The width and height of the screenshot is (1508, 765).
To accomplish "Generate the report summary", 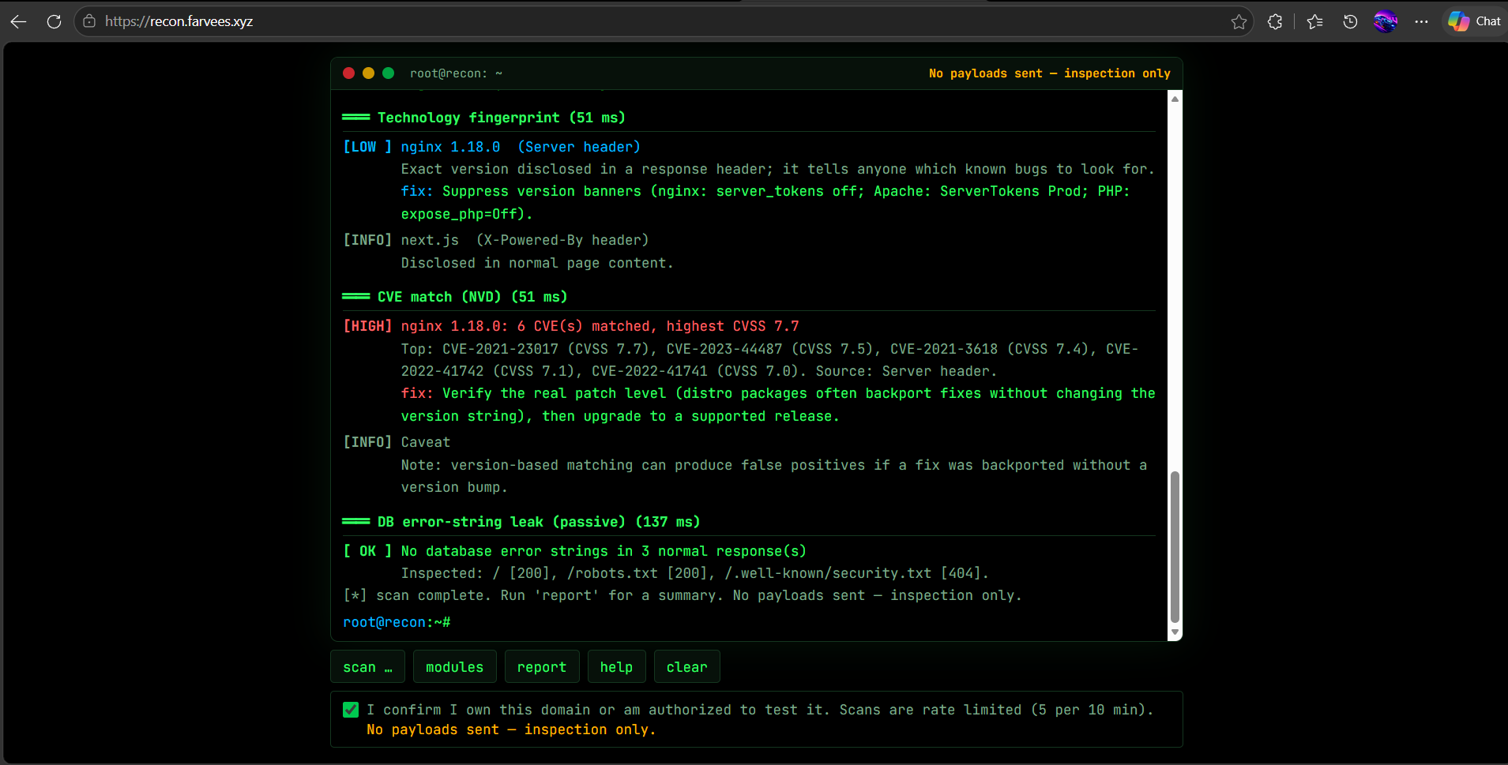I will click(x=542, y=667).
